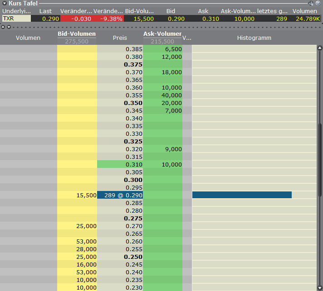Click the blue histogram bar

pyautogui.click(x=242, y=195)
